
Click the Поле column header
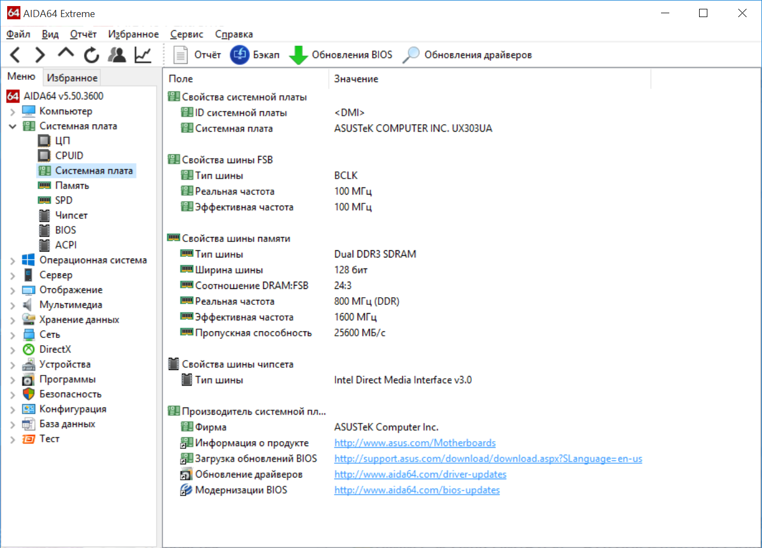point(246,79)
